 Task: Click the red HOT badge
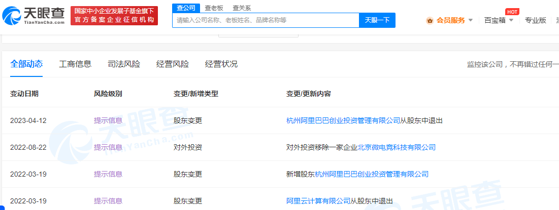click(512, 12)
